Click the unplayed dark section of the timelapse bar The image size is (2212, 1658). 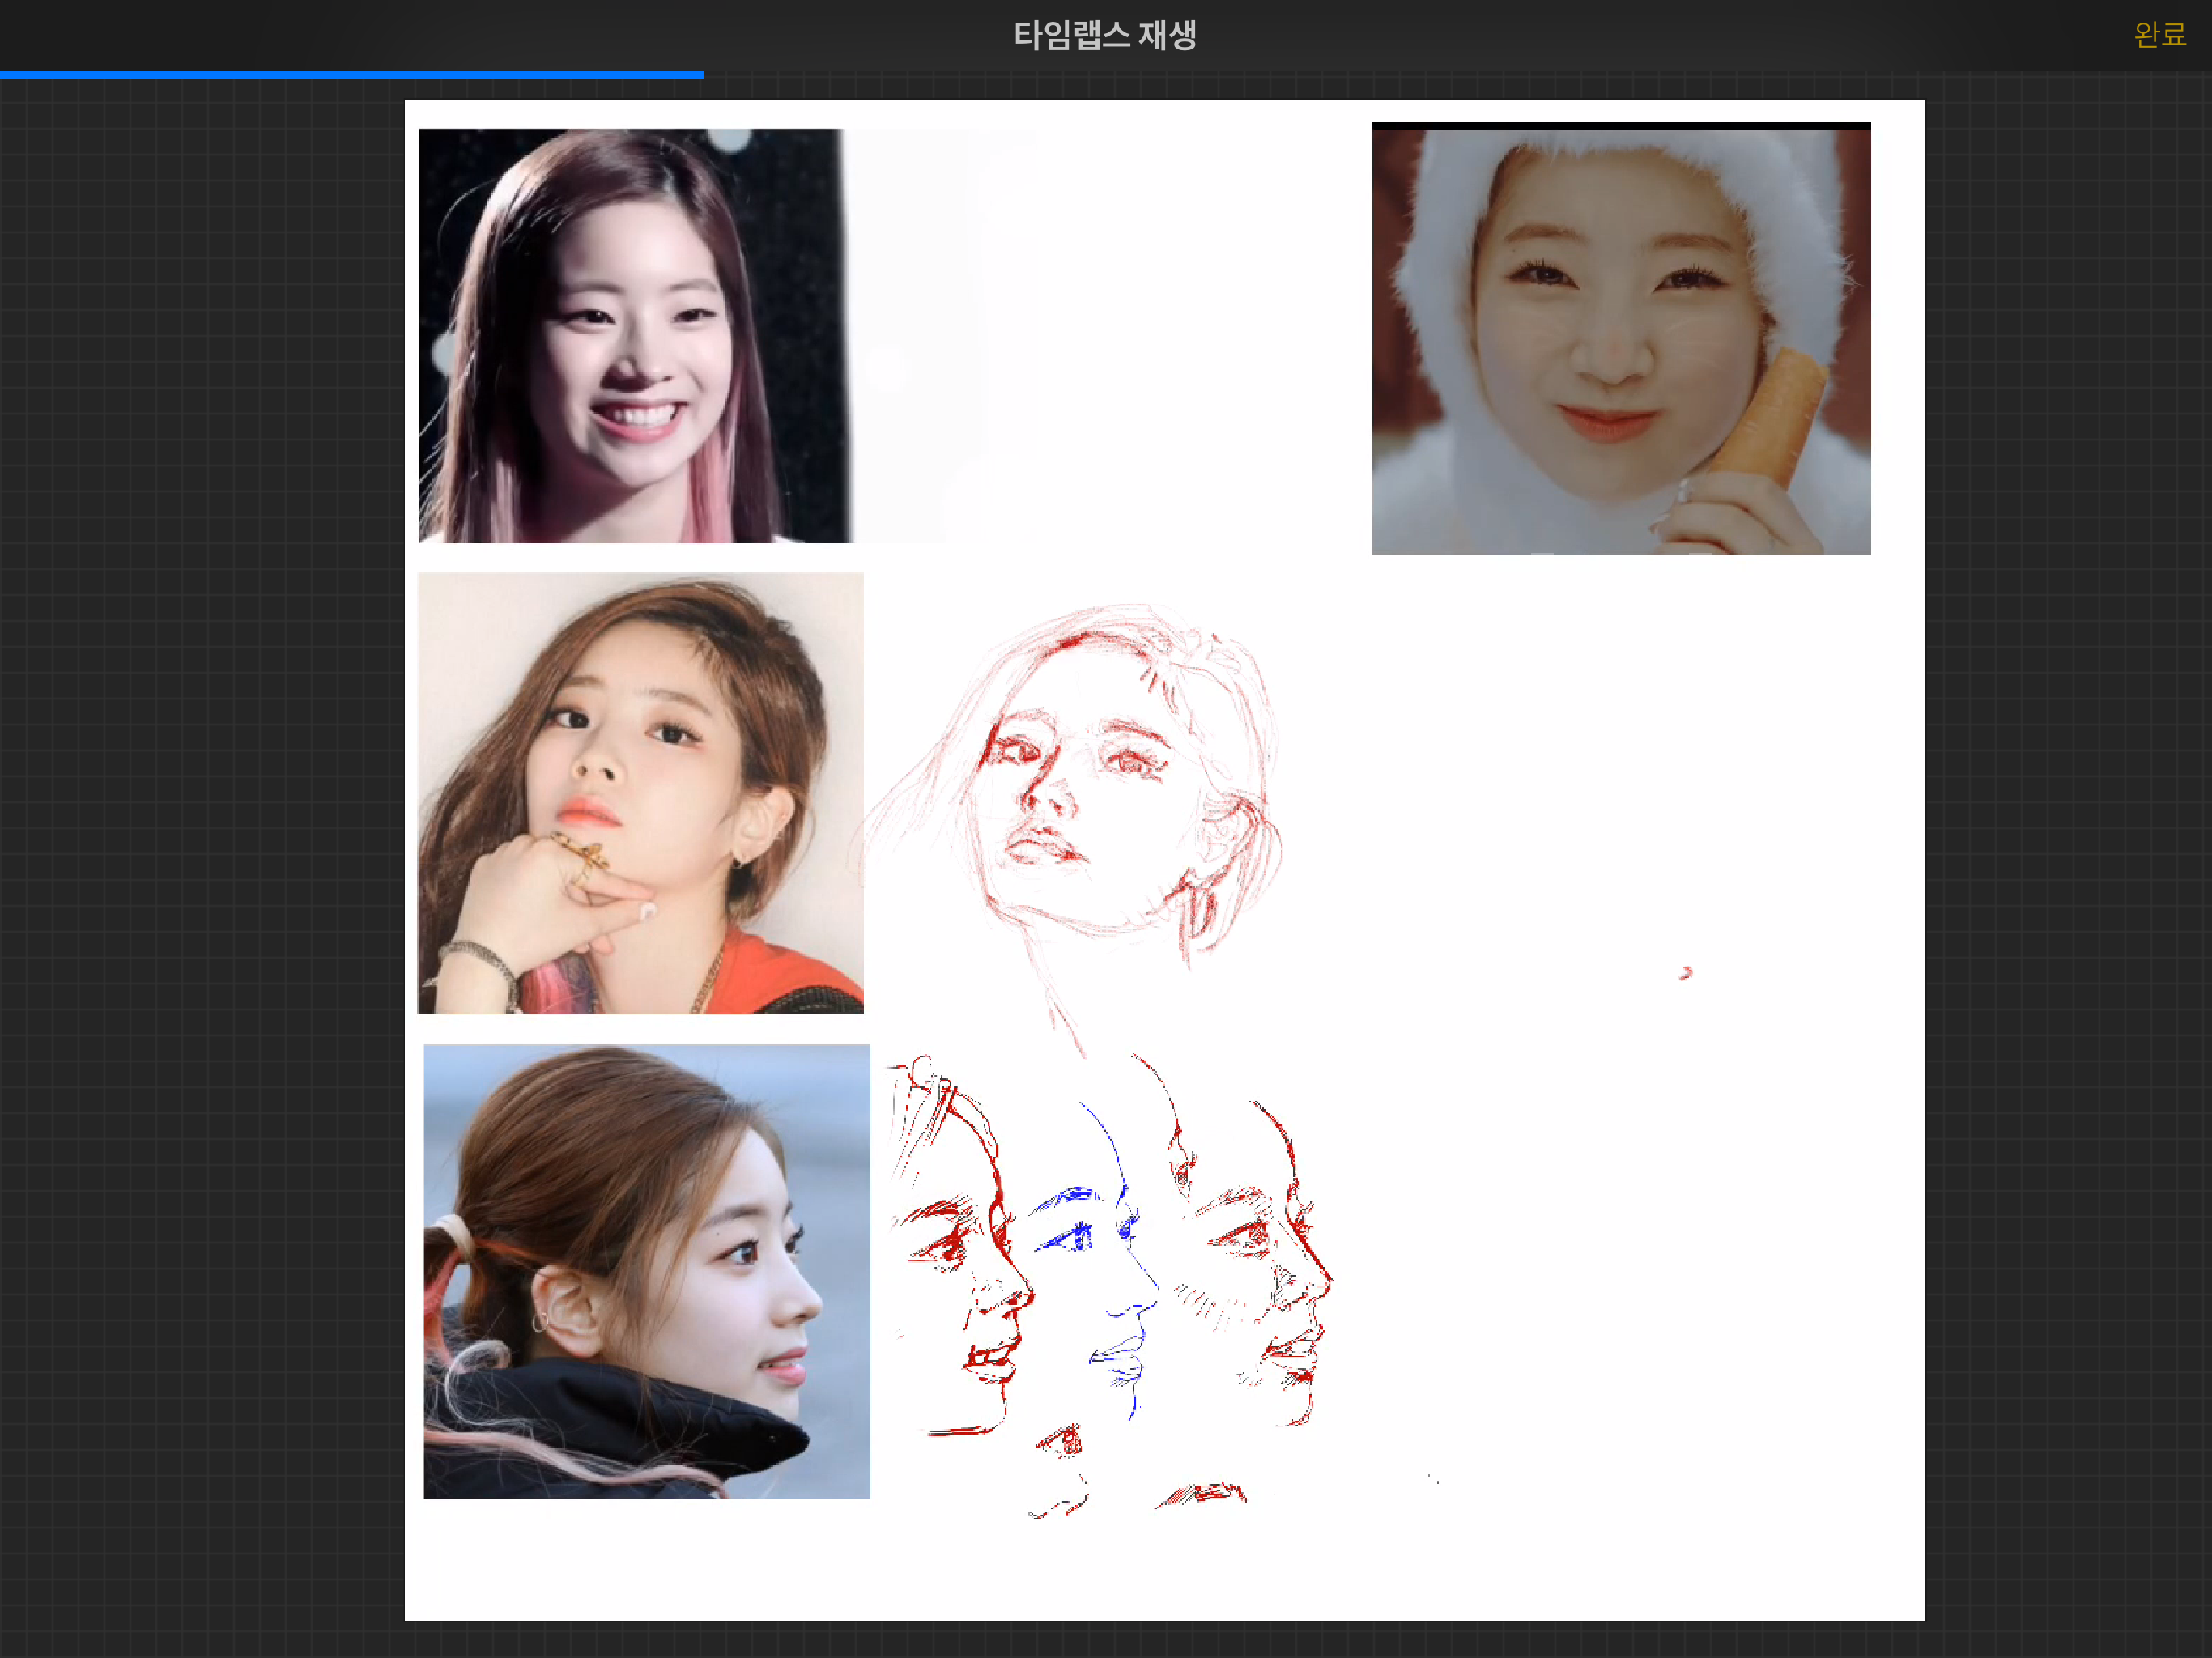[1450, 75]
